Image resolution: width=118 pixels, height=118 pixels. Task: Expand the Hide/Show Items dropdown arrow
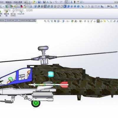(70, 21)
